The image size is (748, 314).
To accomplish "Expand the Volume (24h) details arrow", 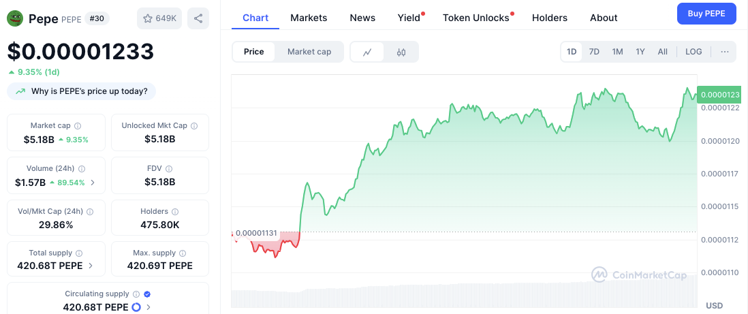I will 93,183.
